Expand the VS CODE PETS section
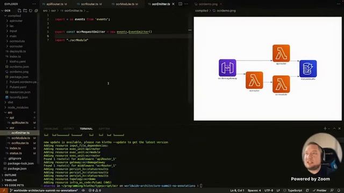The height and width of the screenshot is (193, 344). tap(14, 185)
